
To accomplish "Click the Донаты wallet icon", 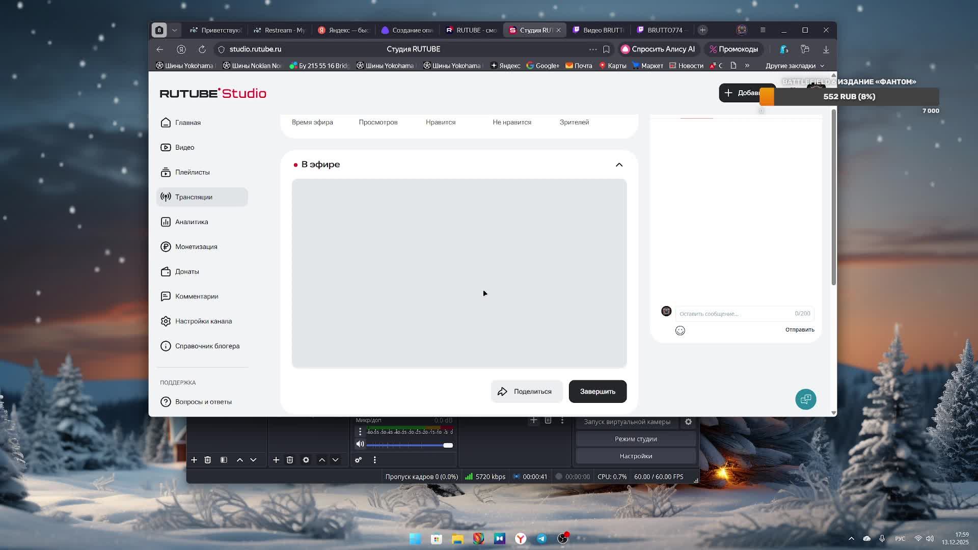I will pyautogui.click(x=166, y=271).
